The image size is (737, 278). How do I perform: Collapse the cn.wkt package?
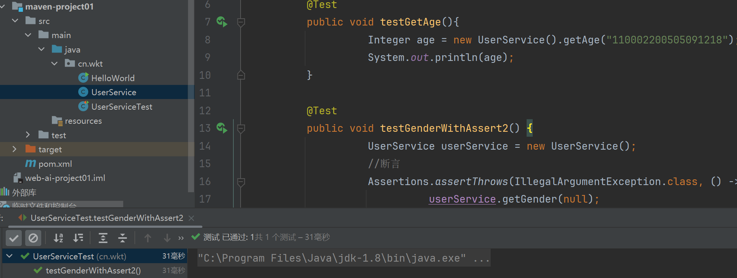[x=54, y=64]
